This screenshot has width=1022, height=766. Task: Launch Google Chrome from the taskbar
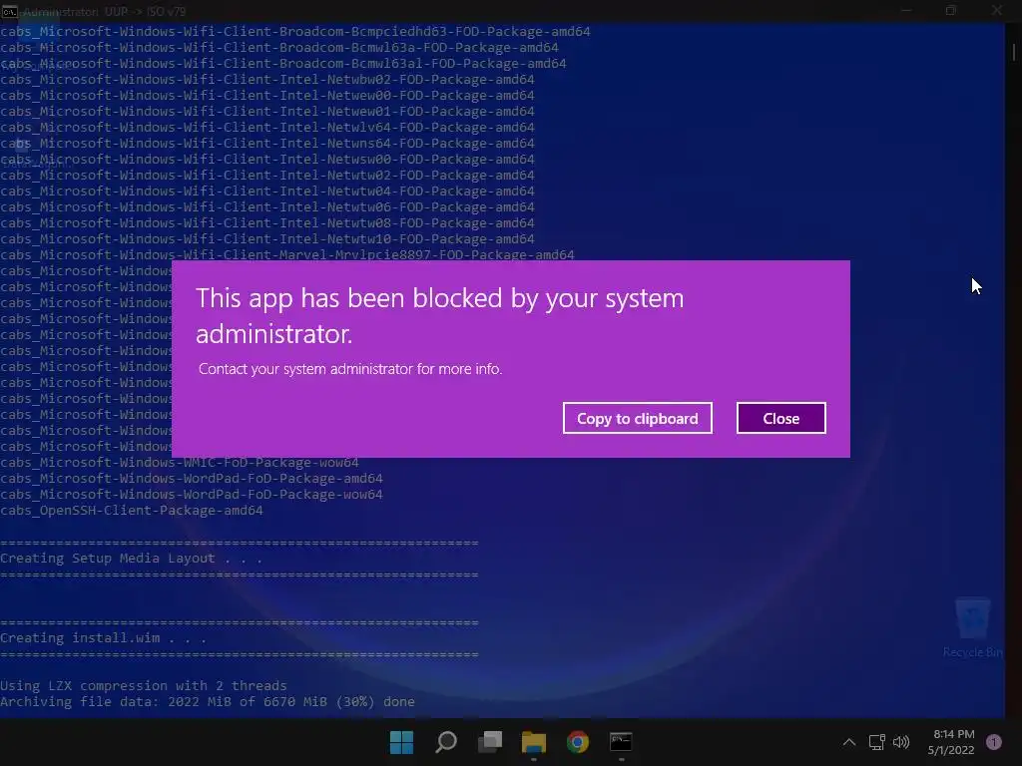(578, 742)
